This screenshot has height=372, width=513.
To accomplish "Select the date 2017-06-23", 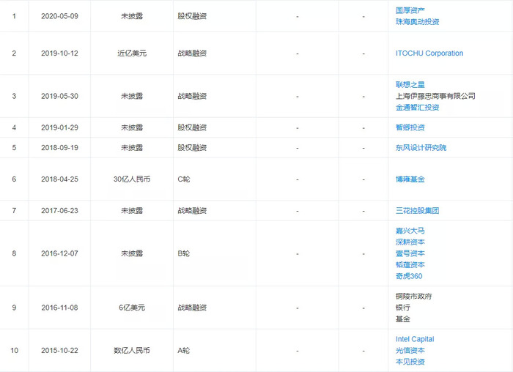I will [x=59, y=210].
